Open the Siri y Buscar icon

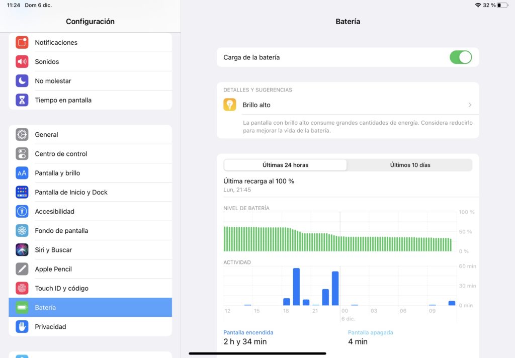point(22,250)
